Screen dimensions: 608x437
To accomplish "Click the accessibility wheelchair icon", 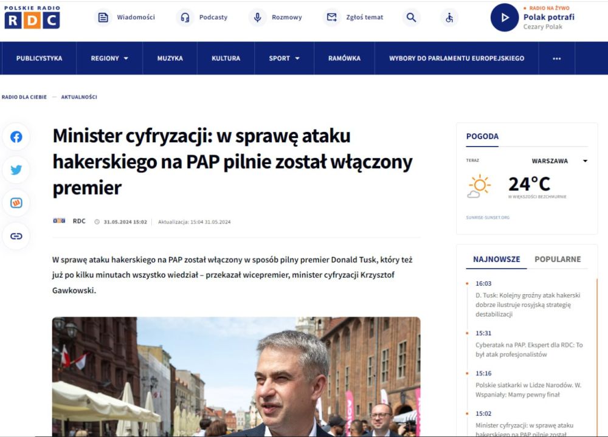I will coord(449,18).
